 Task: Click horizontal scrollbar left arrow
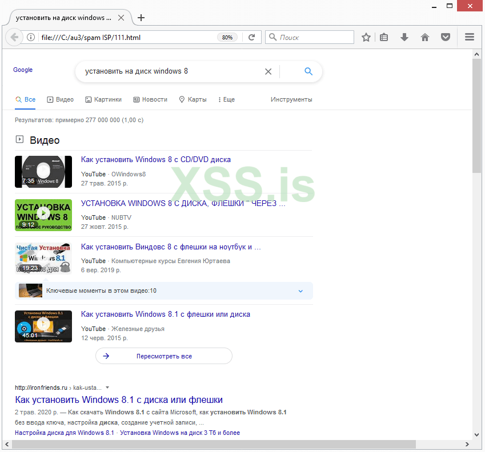point(6,444)
